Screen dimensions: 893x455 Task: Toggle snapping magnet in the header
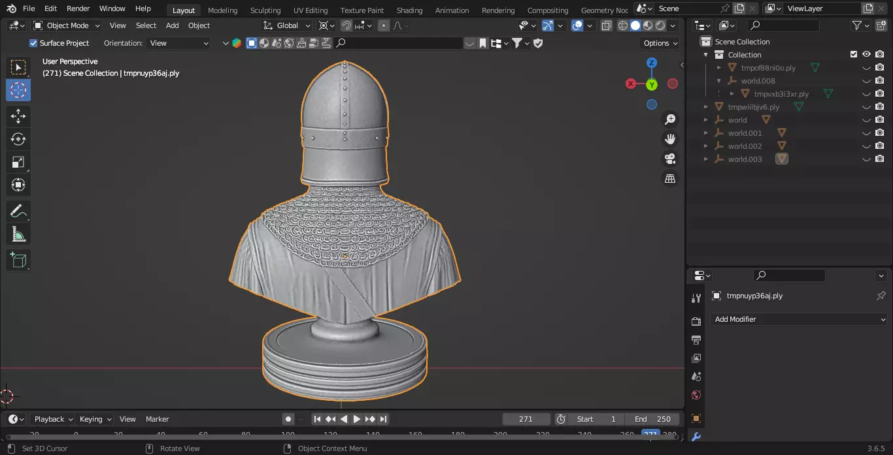[x=346, y=25]
